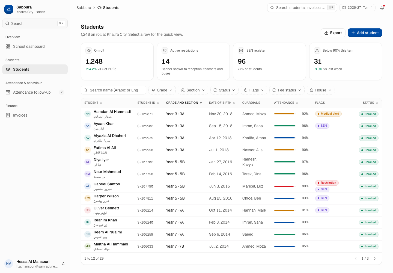
Task: Click the OB avatar for Oliver Bennett
Action: [x=88, y=210]
